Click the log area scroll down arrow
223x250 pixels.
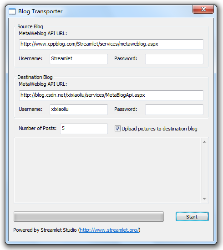[x=204, y=198]
